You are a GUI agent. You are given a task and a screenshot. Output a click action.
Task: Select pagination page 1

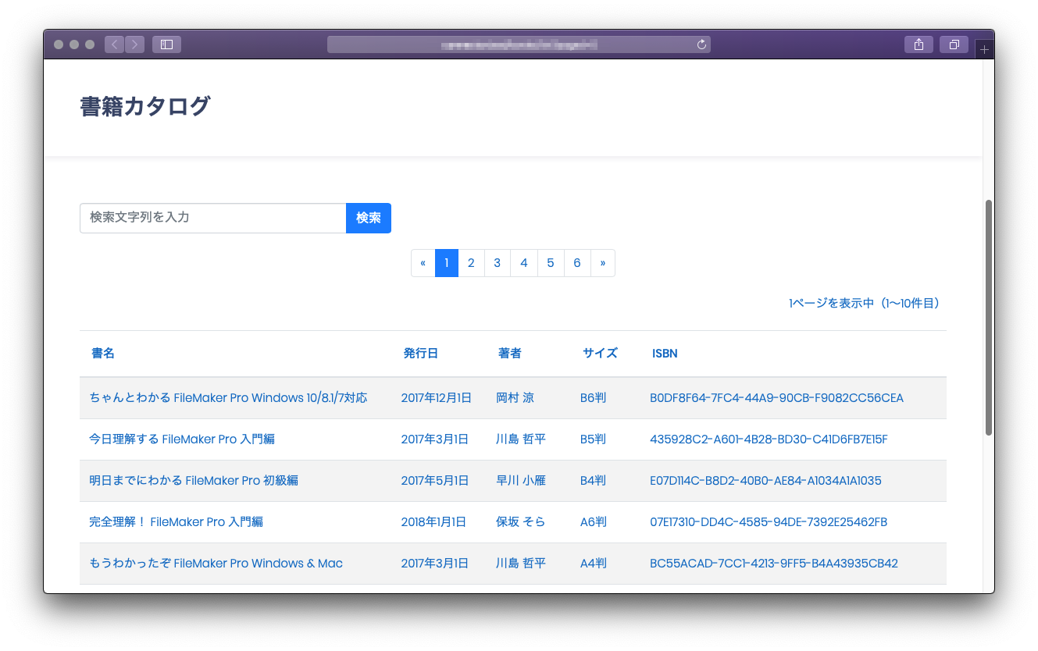click(446, 263)
